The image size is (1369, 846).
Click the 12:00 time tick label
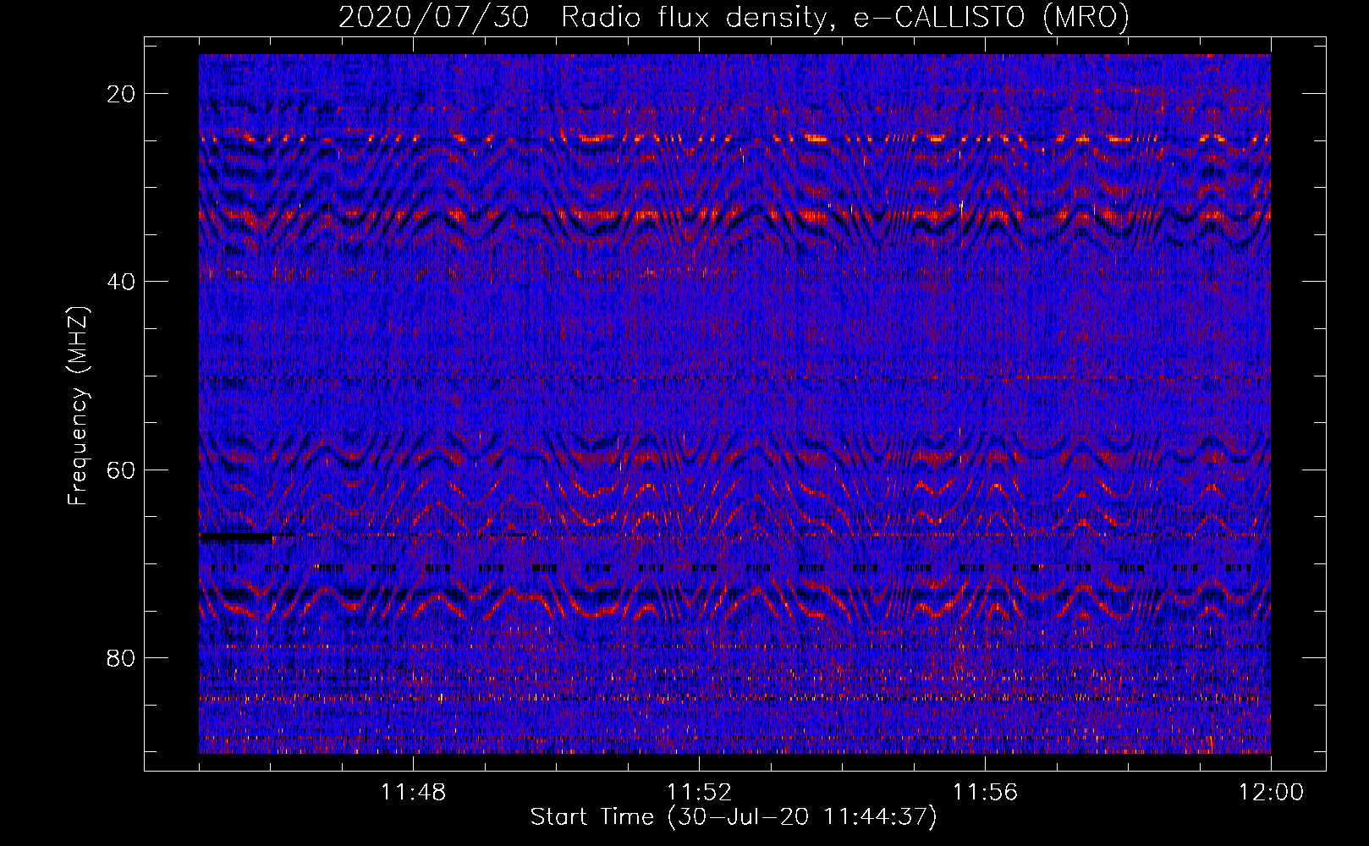click(1271, 793)
